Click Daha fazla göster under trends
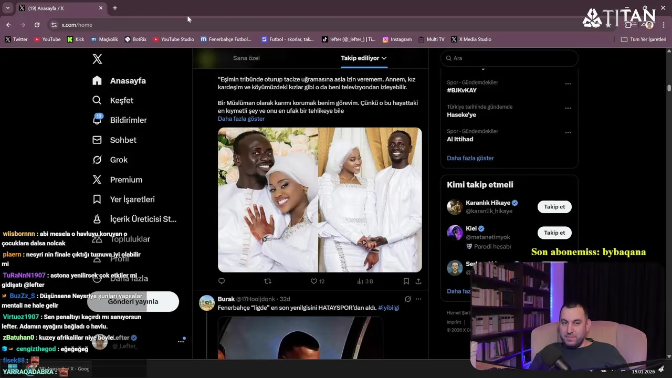 470,158
